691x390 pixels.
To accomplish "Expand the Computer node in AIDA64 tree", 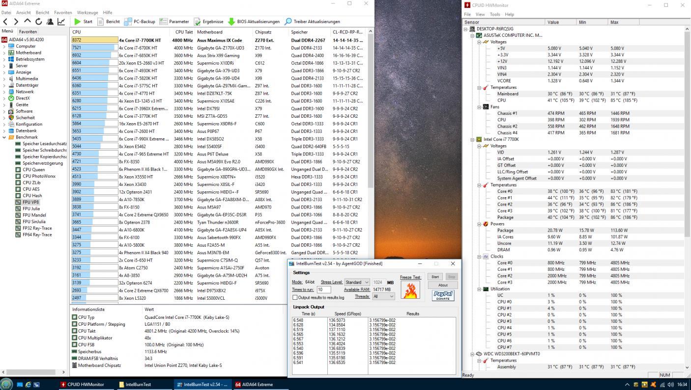I will point(4,46).
